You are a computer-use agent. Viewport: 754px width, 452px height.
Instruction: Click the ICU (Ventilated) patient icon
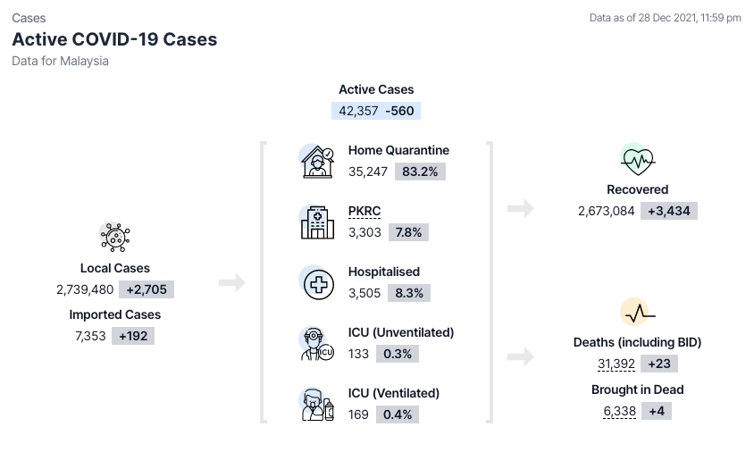316,404
